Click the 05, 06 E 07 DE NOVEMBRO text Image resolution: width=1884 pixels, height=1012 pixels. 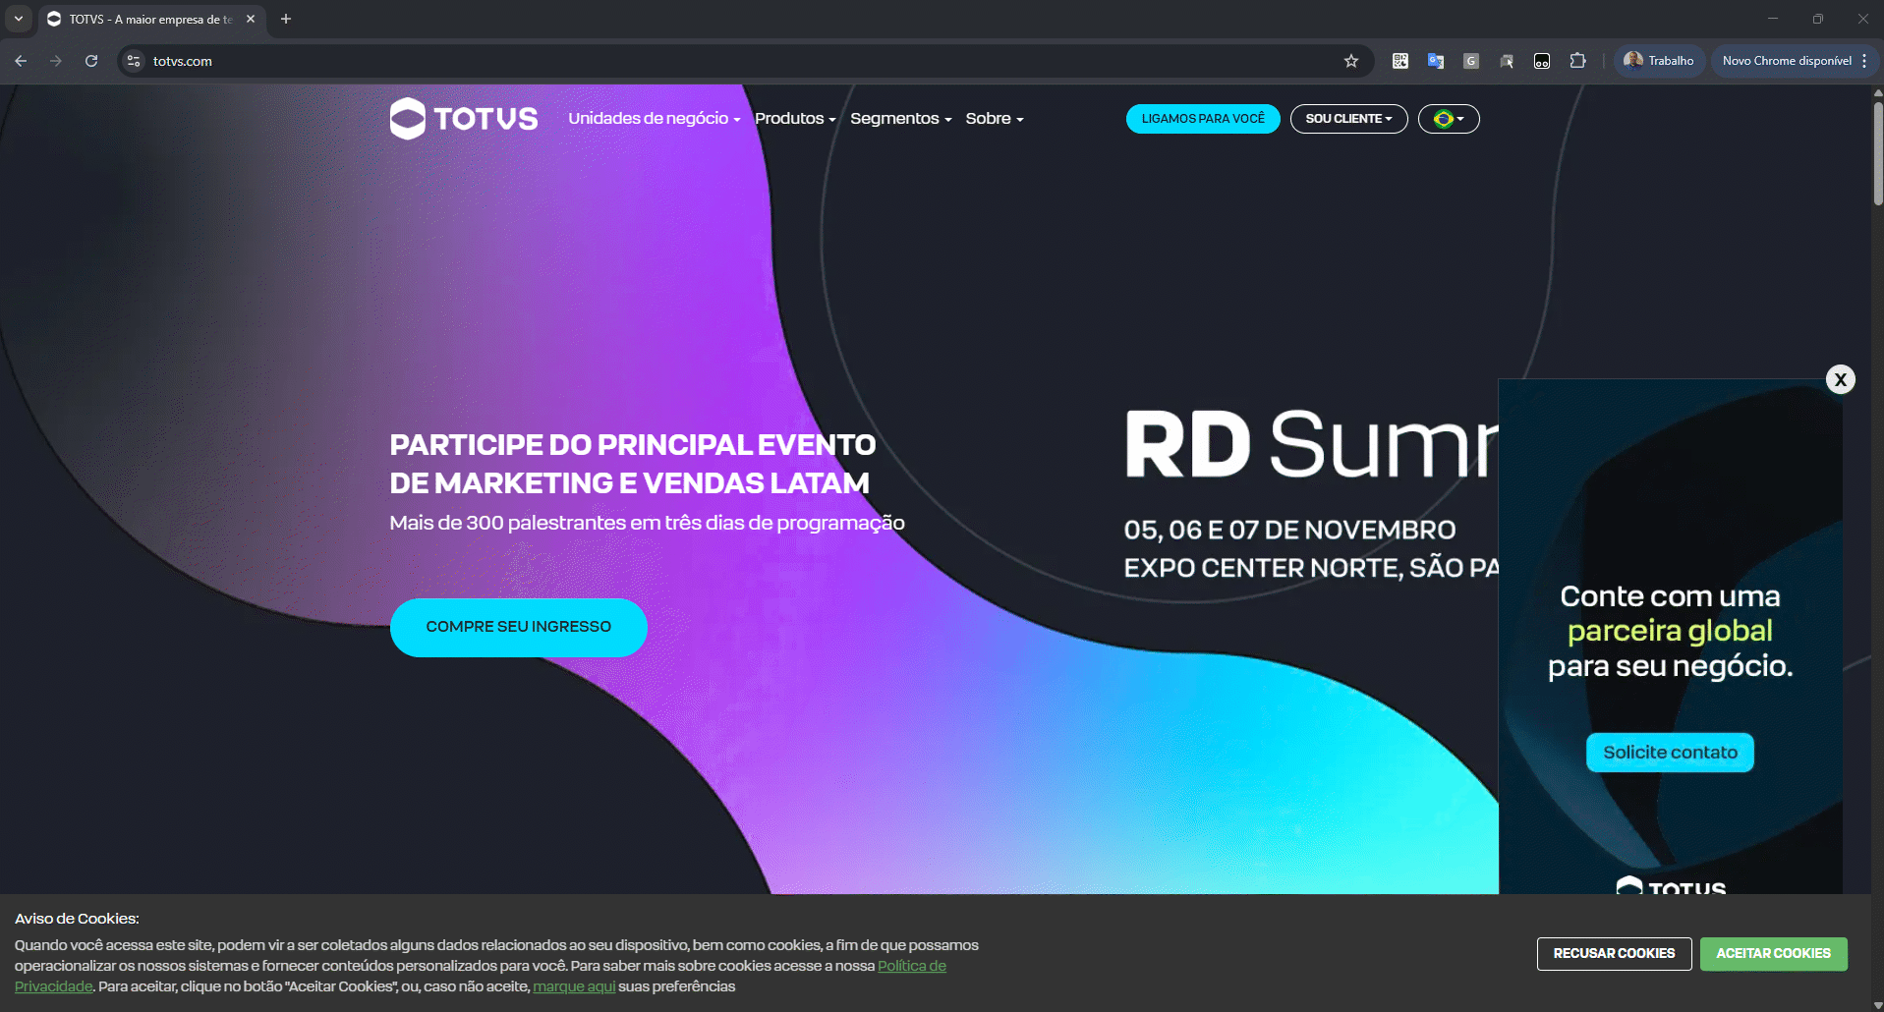point(1289,531)
